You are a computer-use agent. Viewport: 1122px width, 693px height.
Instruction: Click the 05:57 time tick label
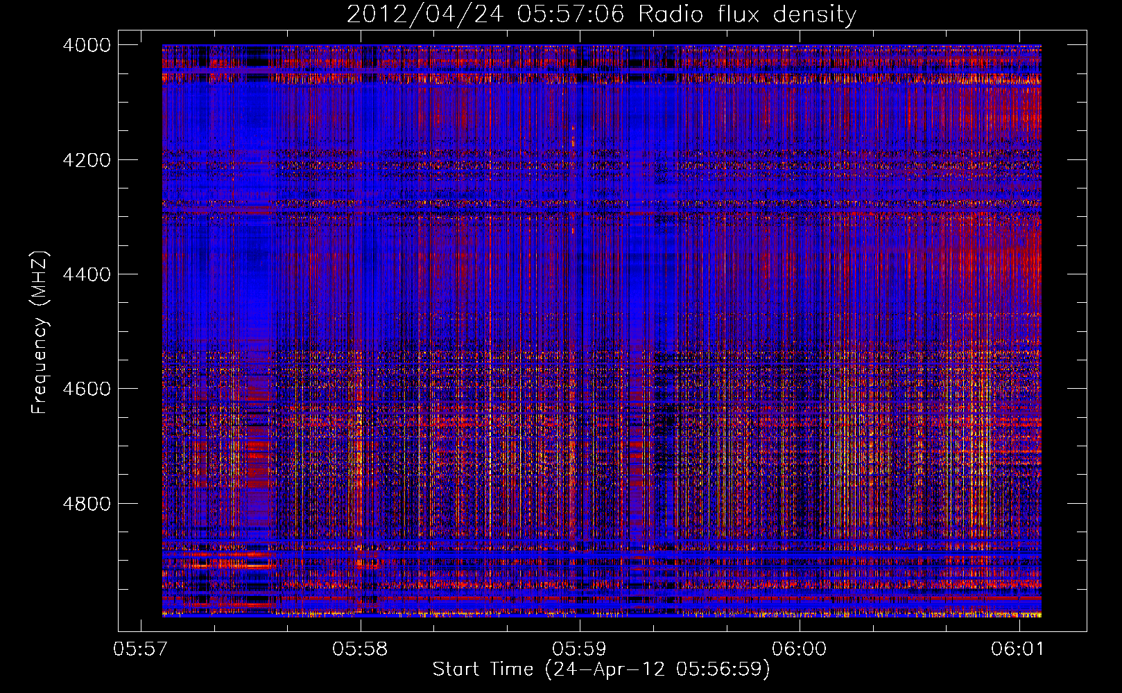[x=141, y=649]
